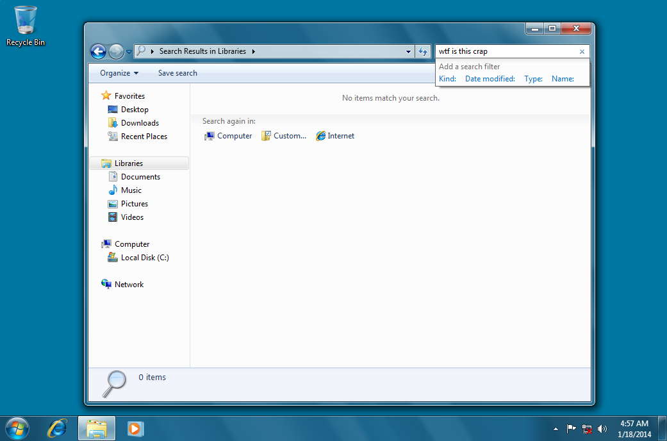Click No items match your search message
This screenshot has width=667, height=441.
(x=390, y=98)
